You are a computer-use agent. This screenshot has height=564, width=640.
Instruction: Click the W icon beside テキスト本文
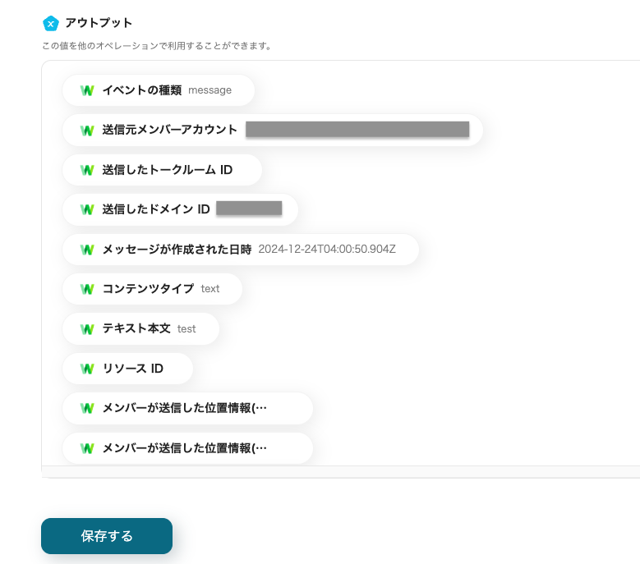point(87,328)
